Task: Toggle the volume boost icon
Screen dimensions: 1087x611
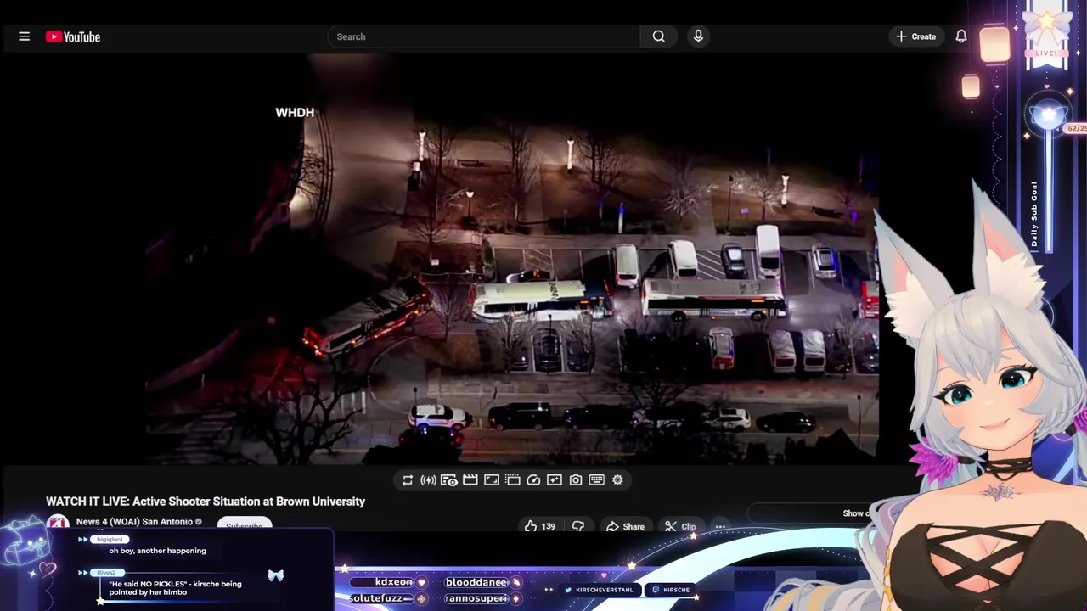Action: (x=428, y=479)
